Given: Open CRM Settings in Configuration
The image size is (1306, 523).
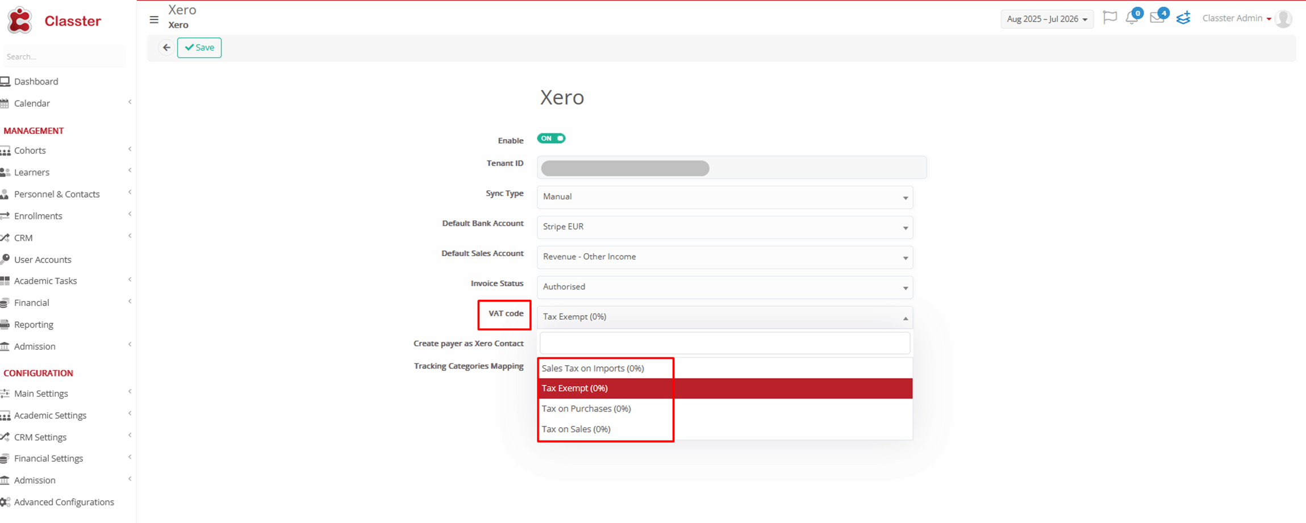Looking at the screenshot, I should [40, 437].
